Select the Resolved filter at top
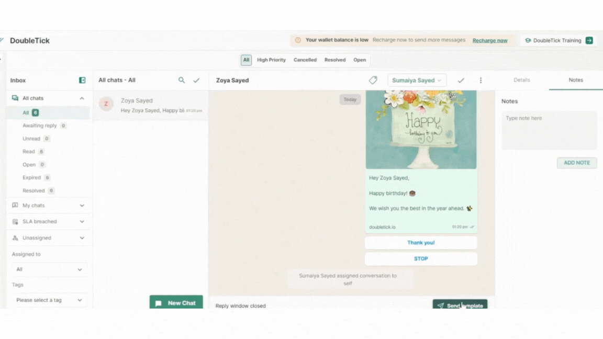 tap(334, 60)
